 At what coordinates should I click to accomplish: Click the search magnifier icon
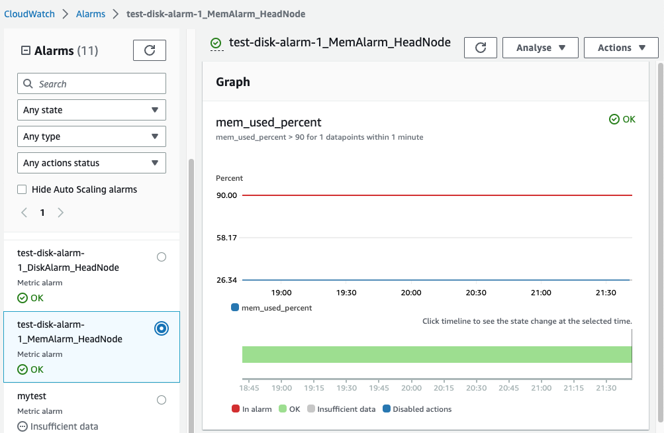pos(28,84)
